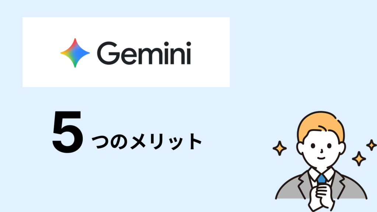Select the large number 5

[68, 131]
